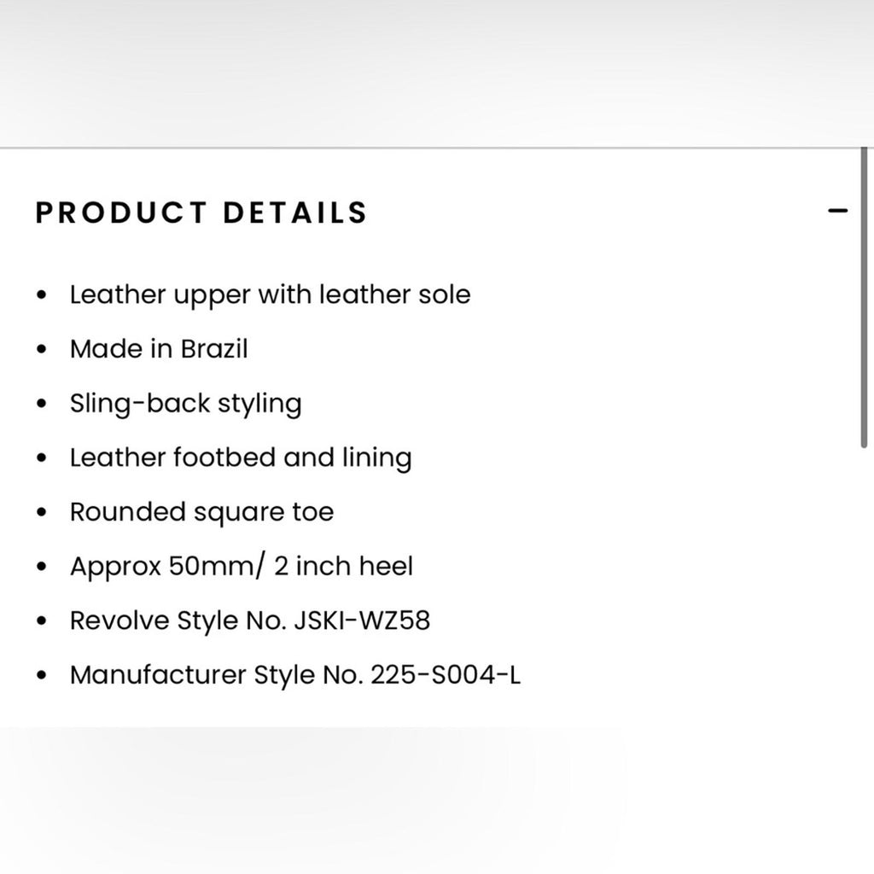Click the "Made in Brazil" text

159,349
